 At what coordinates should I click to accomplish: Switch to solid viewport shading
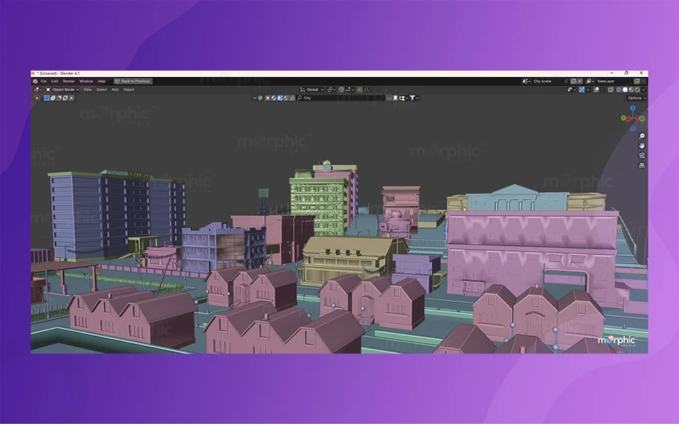pyautogui.click(x=625, y=89)
